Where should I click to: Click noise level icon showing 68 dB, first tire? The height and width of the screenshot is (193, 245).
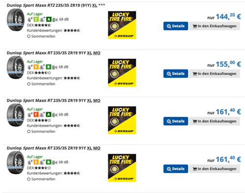[x=55, y=20]
